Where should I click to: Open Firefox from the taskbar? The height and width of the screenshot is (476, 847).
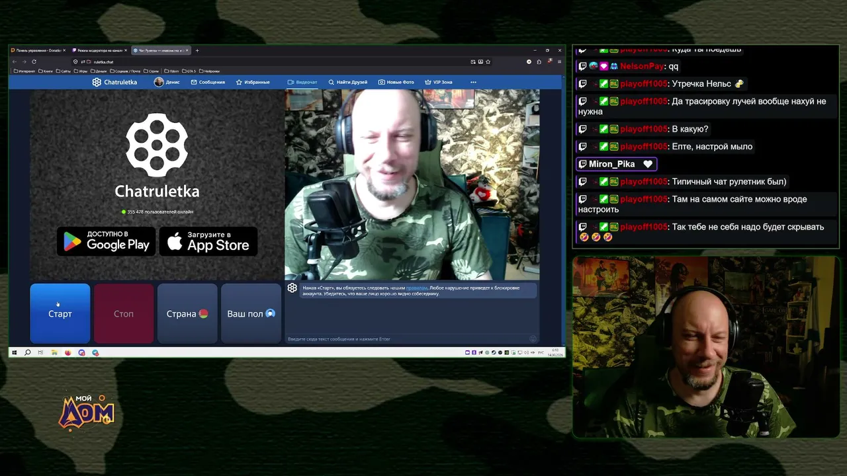[67, 352]
